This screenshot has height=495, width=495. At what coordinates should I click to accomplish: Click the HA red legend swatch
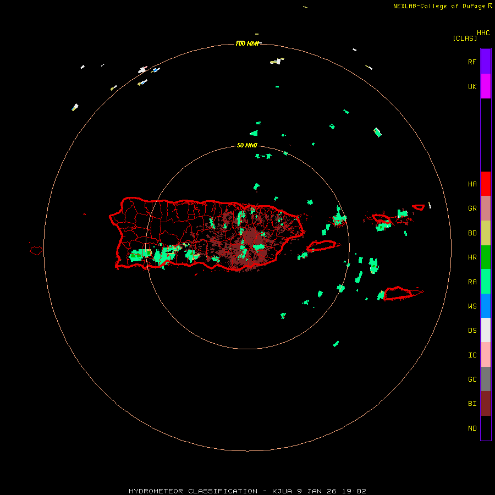tap(486, 184)
